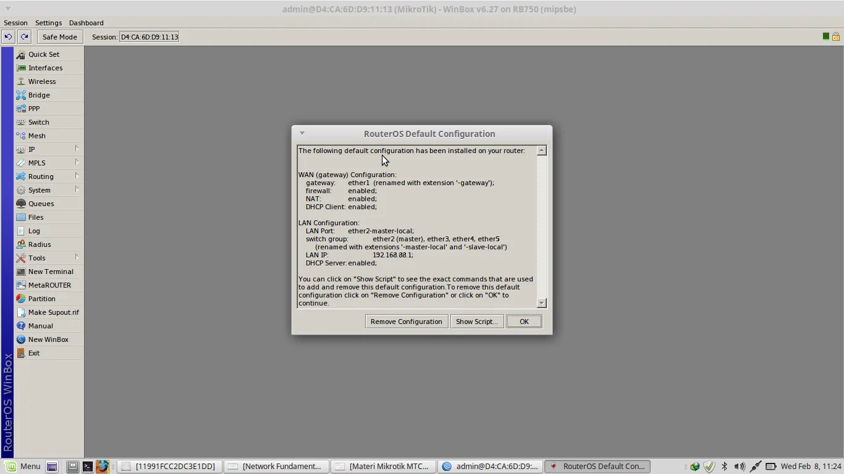The height and width of the screenshot is (474, 844).
Task: Open the Partition pie-chart icon
Action: [21, 299]
